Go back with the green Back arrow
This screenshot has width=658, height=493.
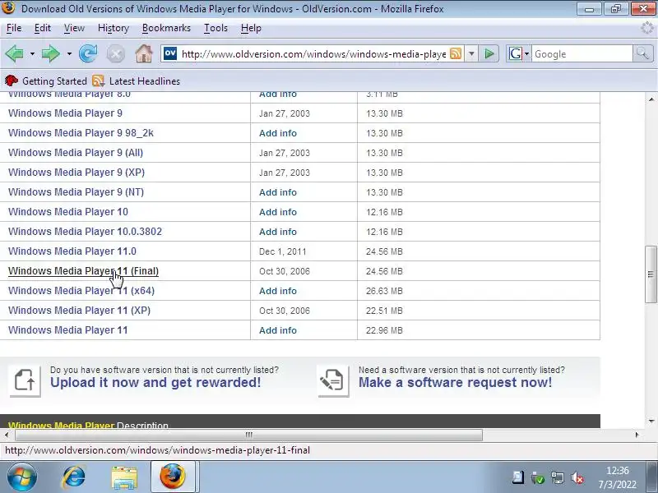[x=14, y=53]
